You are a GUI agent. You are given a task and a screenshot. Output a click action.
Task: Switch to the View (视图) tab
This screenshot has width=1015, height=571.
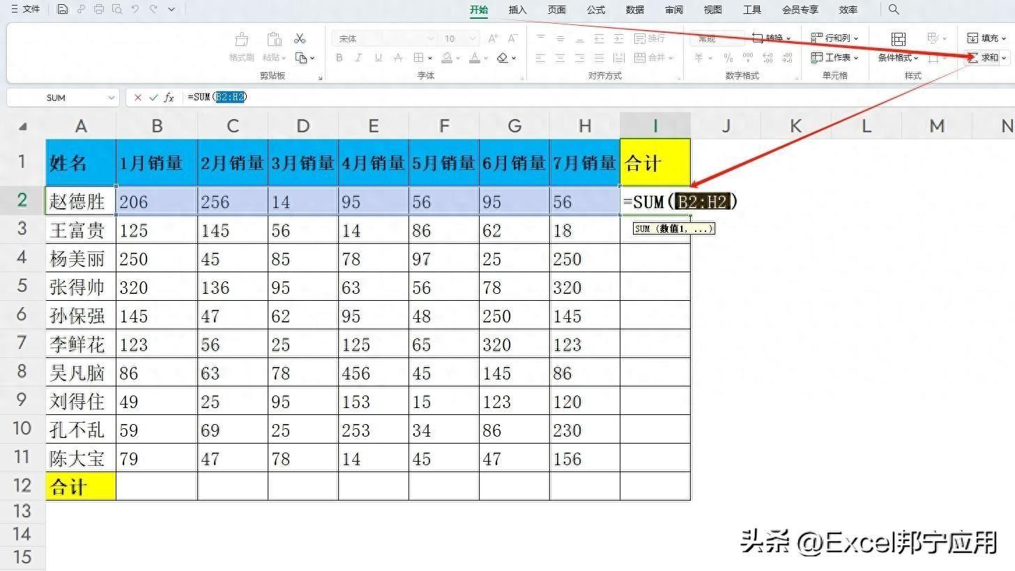pyautogui.click(x=712, y=10)
